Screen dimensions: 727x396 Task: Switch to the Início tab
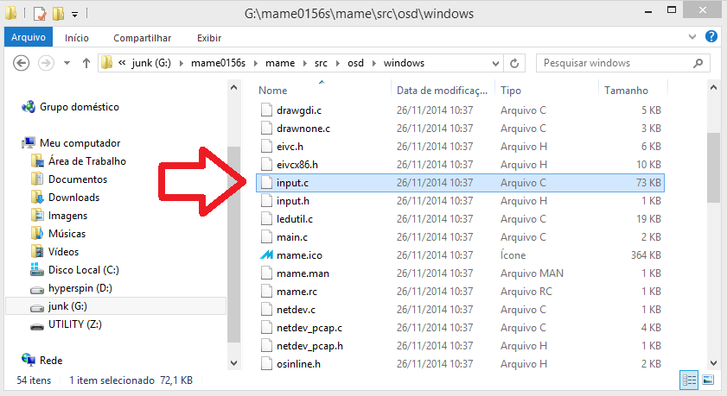click(76, 38)
